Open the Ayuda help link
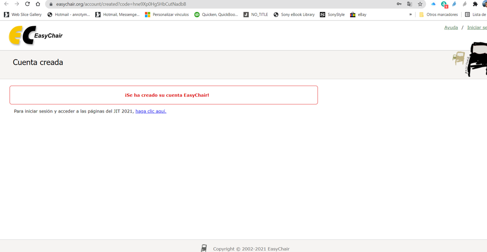Screen dimensions: 487x252 [451, 27]
